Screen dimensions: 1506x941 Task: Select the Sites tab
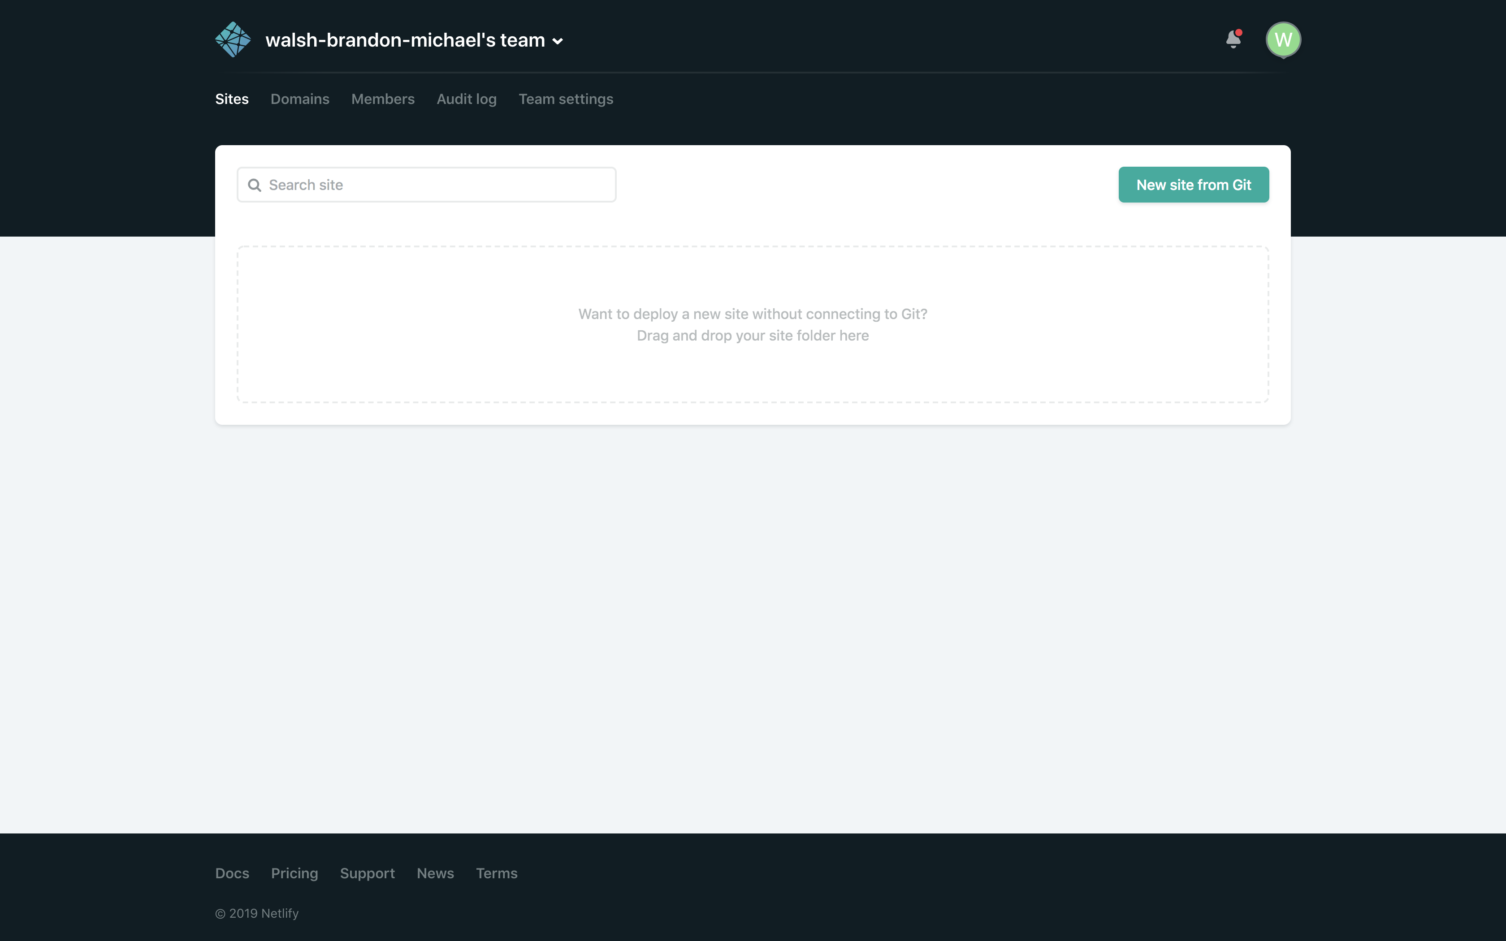click(x=232, y=98)
